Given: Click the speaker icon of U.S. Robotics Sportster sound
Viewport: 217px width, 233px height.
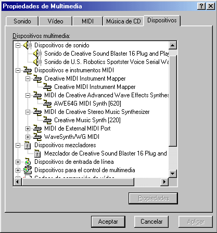Looking at the screenshot, I should coord(37,62).
